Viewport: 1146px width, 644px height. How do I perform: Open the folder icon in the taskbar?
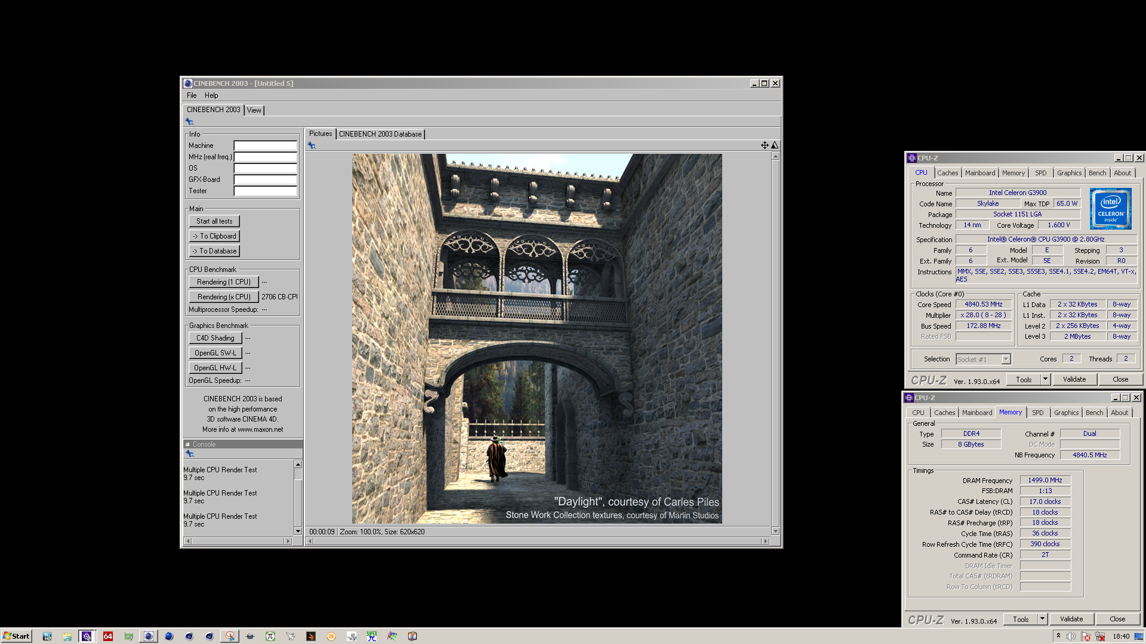point(67,636)
